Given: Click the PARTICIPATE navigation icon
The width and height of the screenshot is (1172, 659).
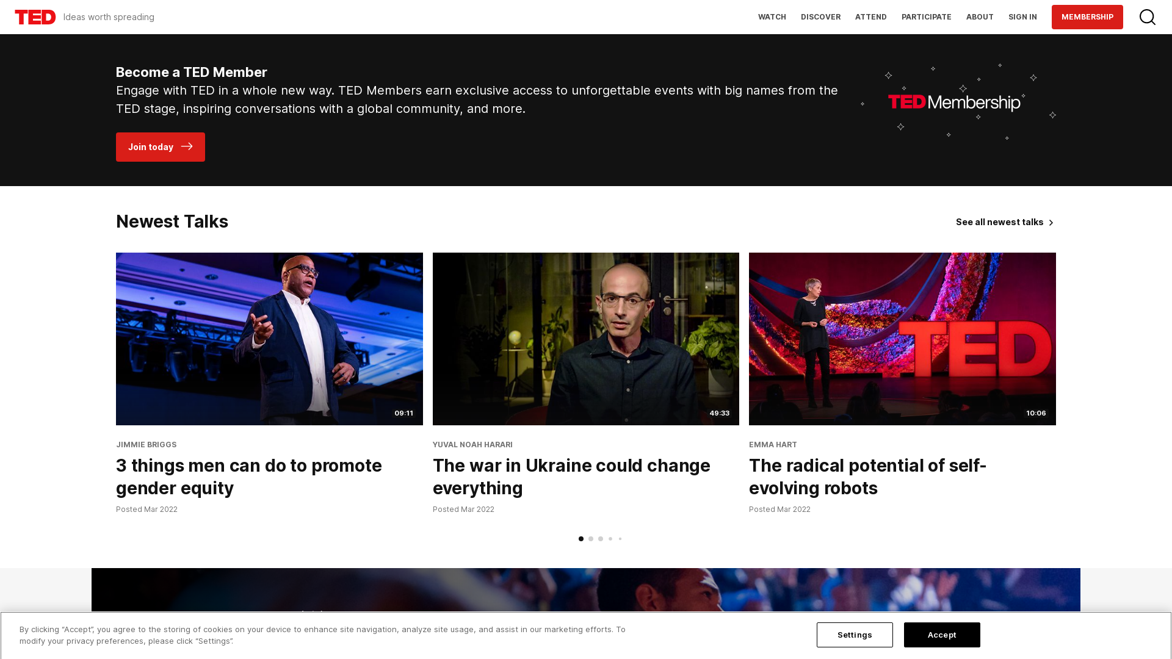Looking at the screenshot, I should [927, 17].
